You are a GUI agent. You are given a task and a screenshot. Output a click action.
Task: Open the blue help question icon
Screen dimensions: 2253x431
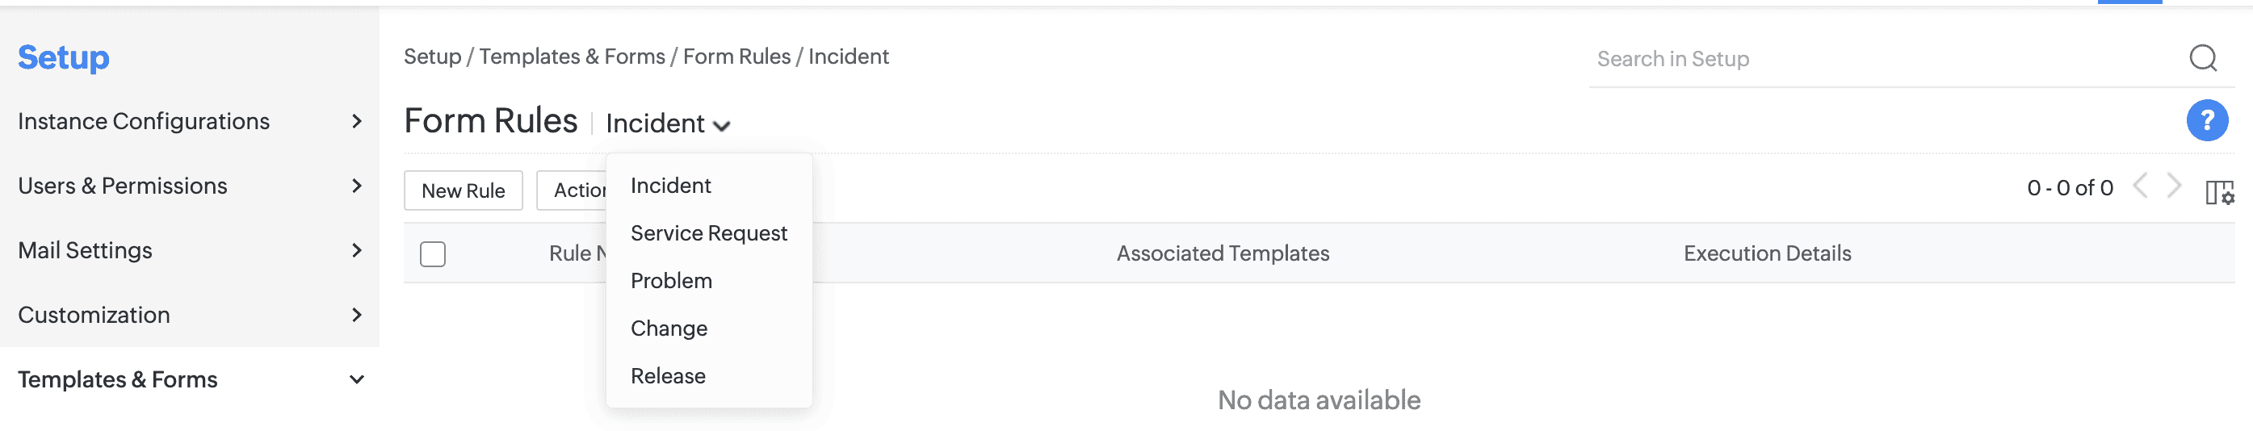[2207, 120]
